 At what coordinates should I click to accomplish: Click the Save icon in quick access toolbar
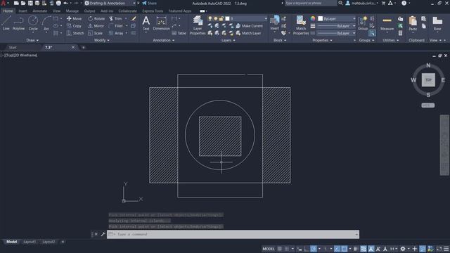click(30, 3)
